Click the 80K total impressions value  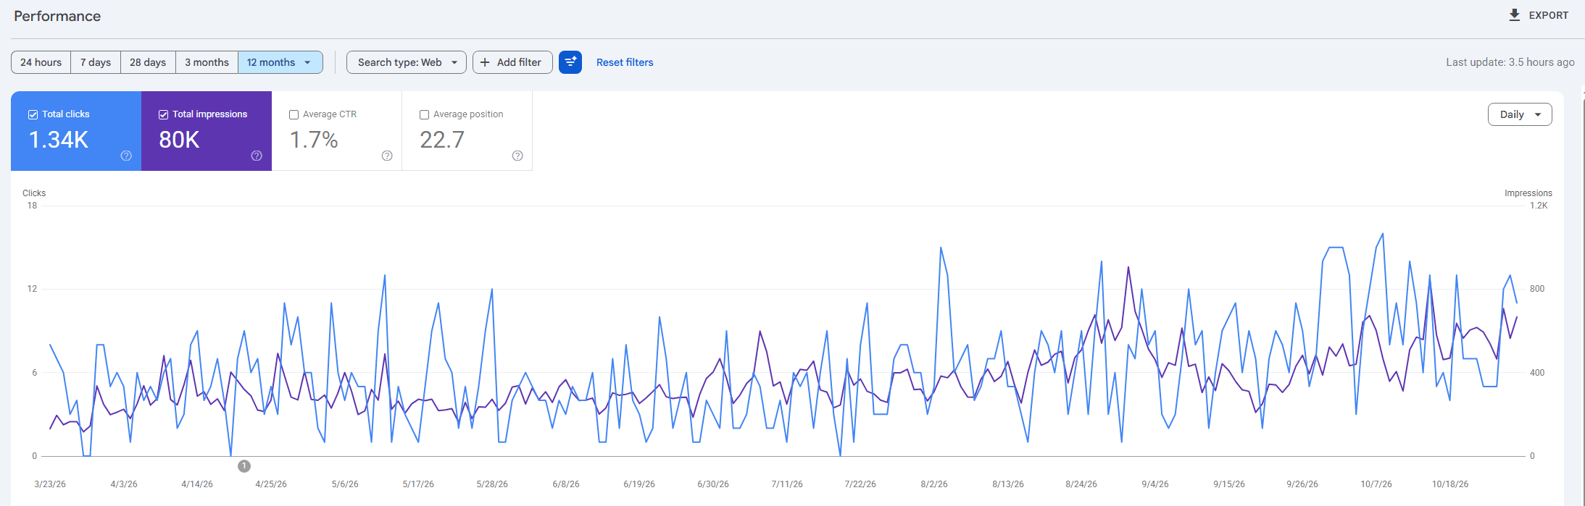tap(179, 140)
